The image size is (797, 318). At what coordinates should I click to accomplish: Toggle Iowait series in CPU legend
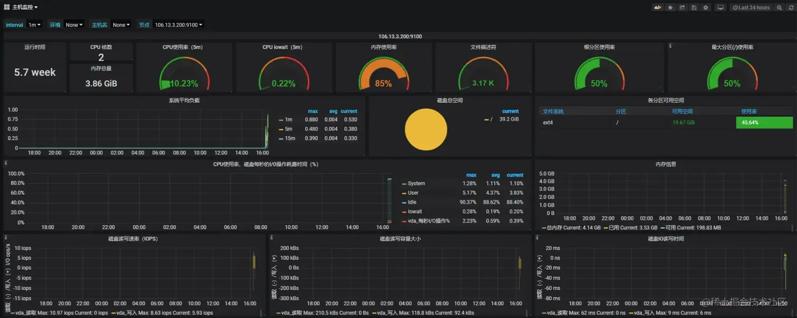point(415,212)
